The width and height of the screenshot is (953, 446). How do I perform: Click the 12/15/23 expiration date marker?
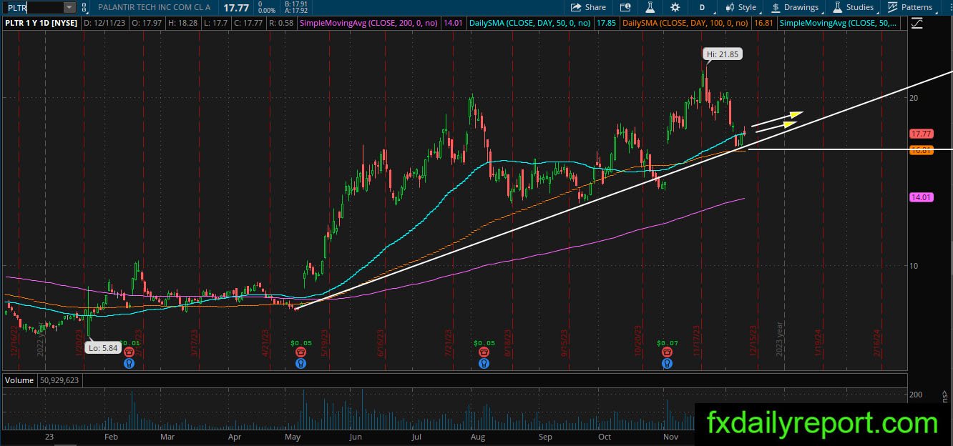pos(753,342)
